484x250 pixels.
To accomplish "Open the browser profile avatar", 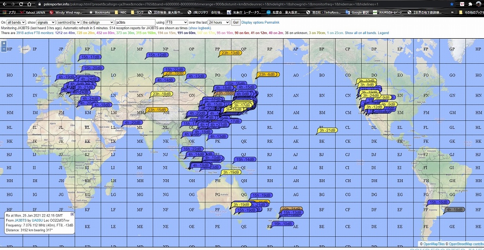I will (479, 4).
